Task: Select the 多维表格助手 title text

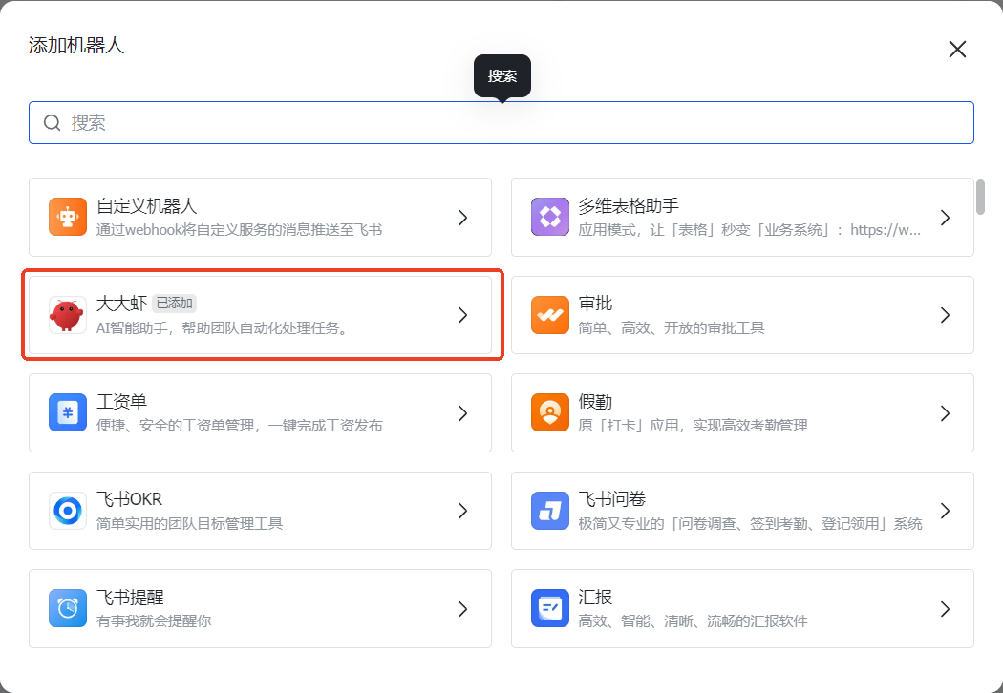Action: 629,206
